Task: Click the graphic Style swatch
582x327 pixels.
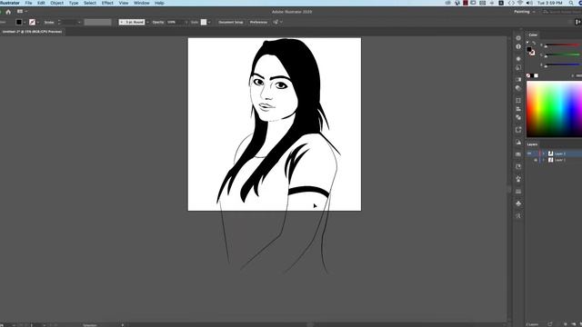Action: (204, 22)
